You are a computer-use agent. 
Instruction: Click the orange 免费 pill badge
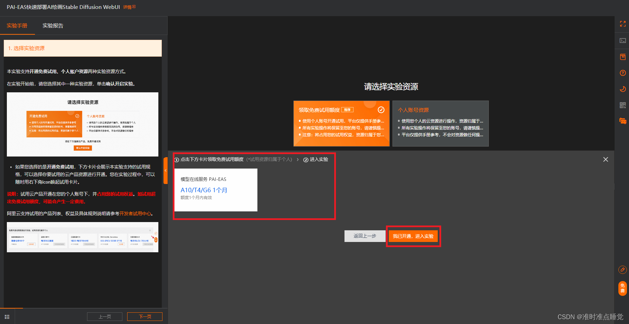(622, 288)
